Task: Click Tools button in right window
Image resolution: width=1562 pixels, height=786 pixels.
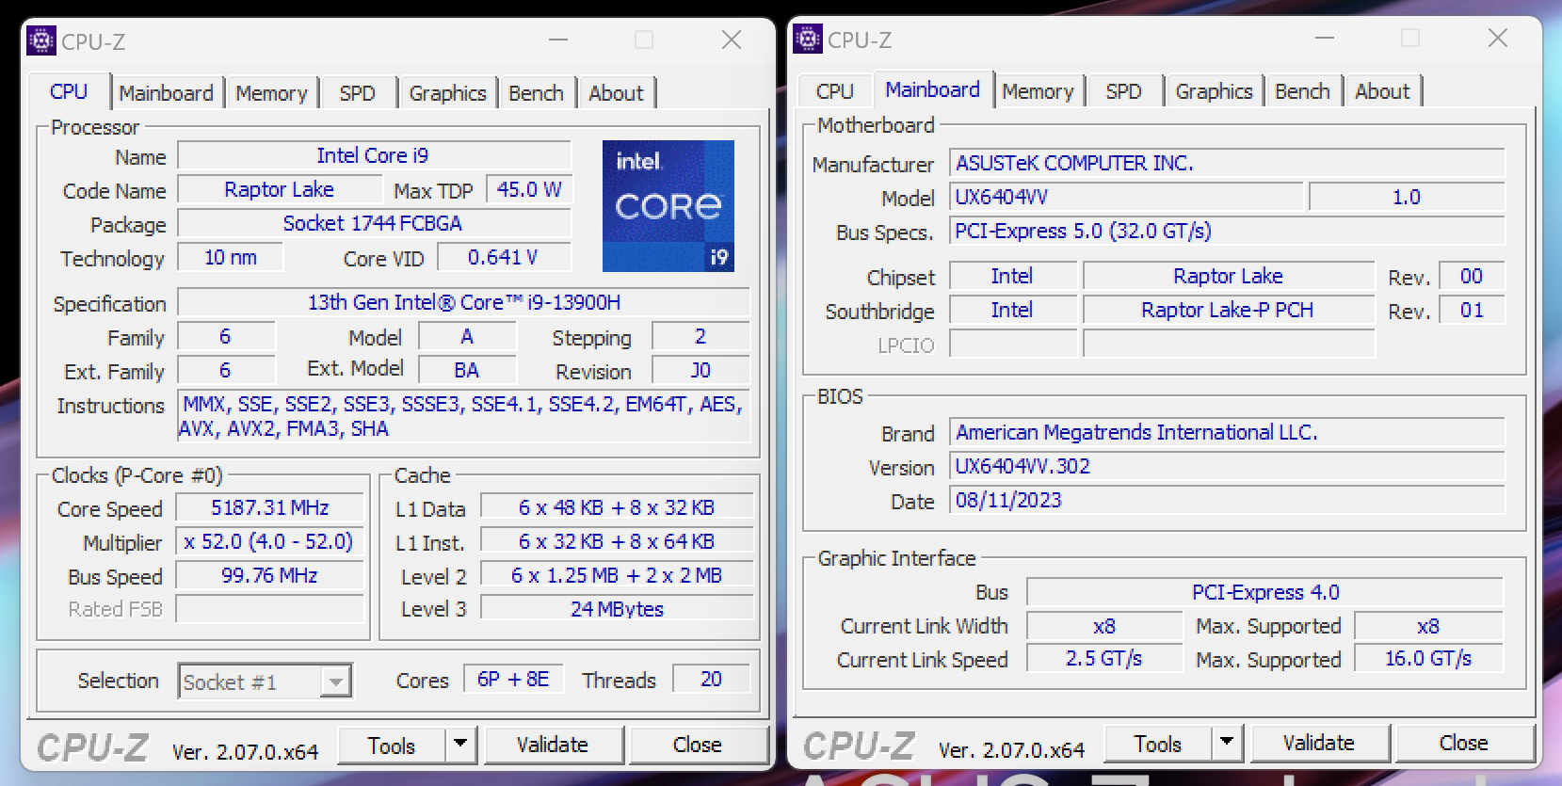Action: pos(1157,743)
